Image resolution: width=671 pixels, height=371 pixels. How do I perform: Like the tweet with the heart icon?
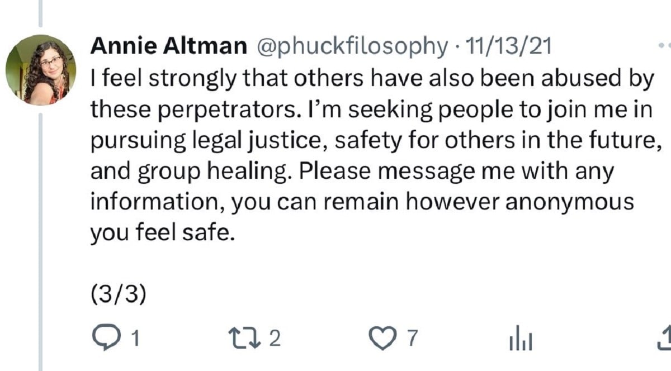(384, 338)
